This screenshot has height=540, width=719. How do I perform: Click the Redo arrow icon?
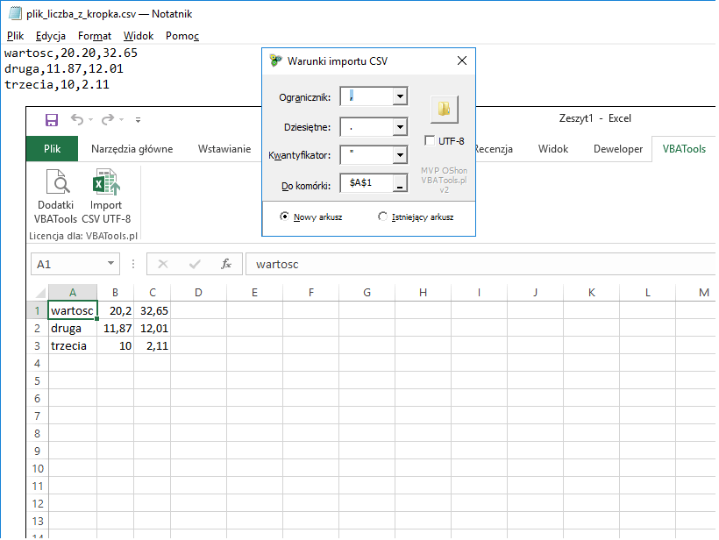tap(108, 119)
